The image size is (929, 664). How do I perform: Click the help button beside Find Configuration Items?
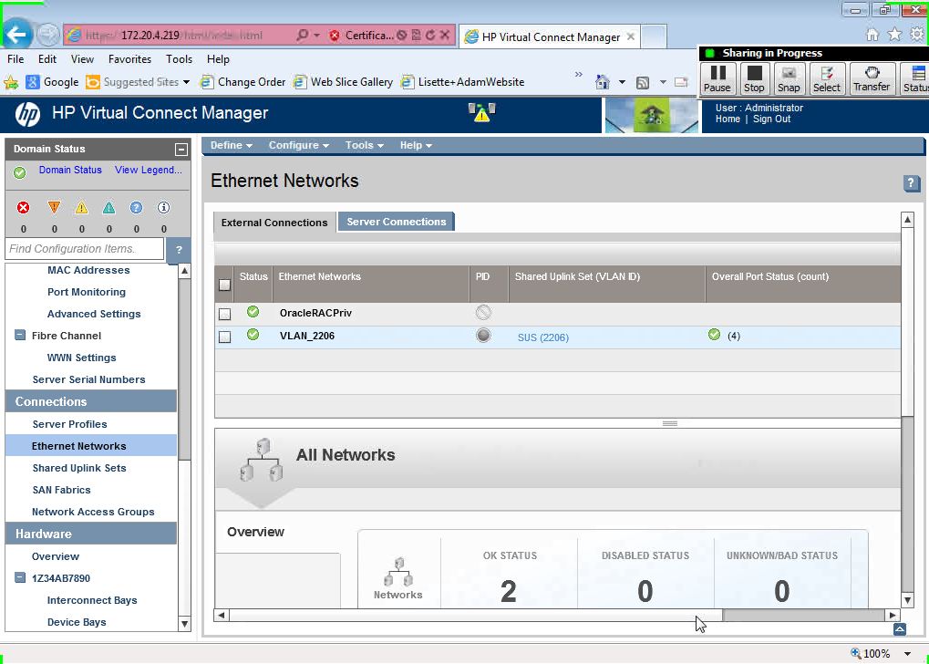click(179, 250)
